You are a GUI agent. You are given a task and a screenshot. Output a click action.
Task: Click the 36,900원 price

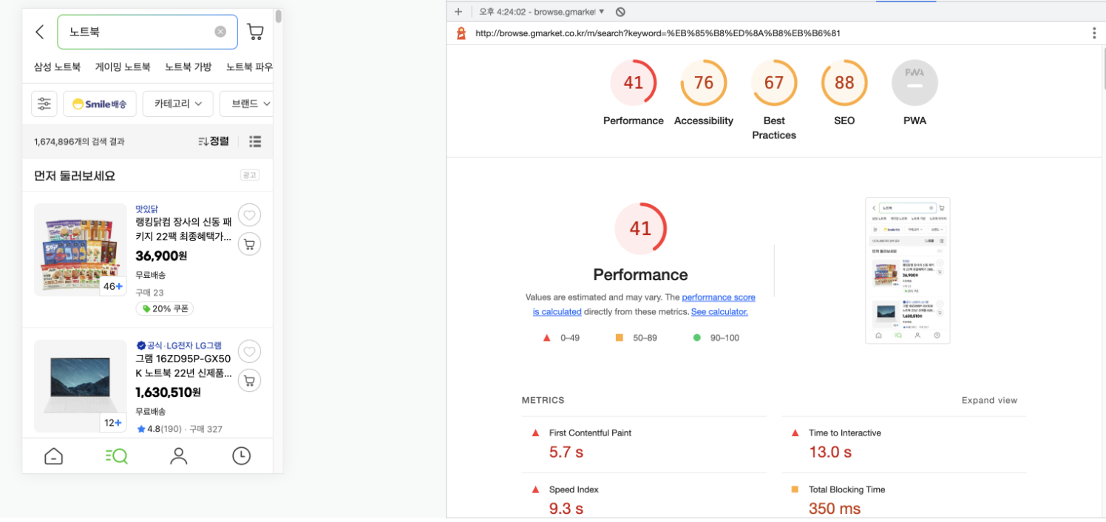161,257
